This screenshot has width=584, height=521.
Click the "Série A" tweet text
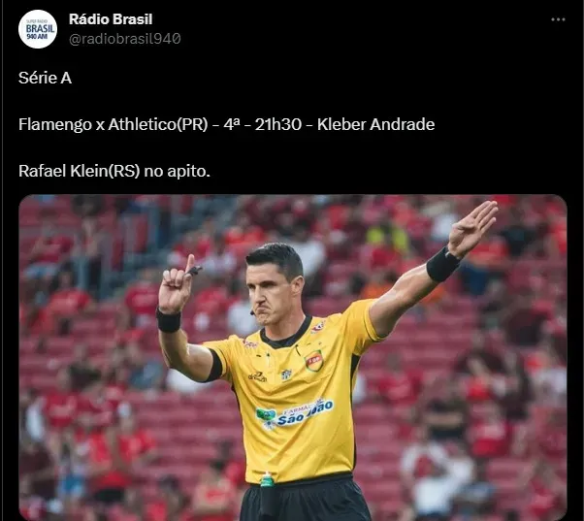point(45,79)
